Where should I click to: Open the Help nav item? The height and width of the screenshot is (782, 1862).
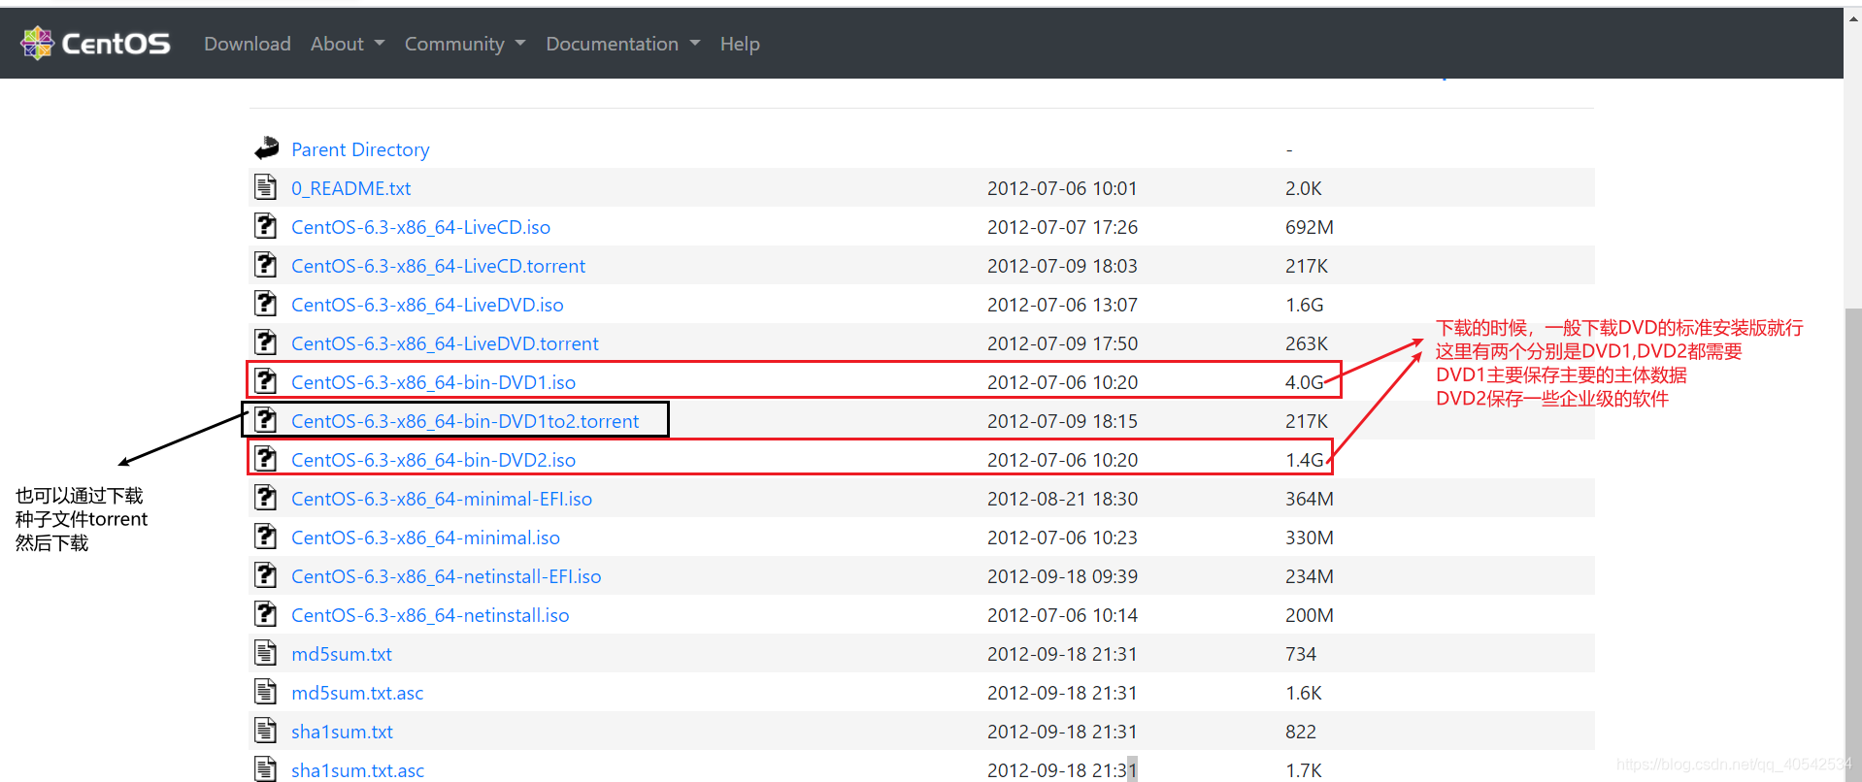[740, 44]
